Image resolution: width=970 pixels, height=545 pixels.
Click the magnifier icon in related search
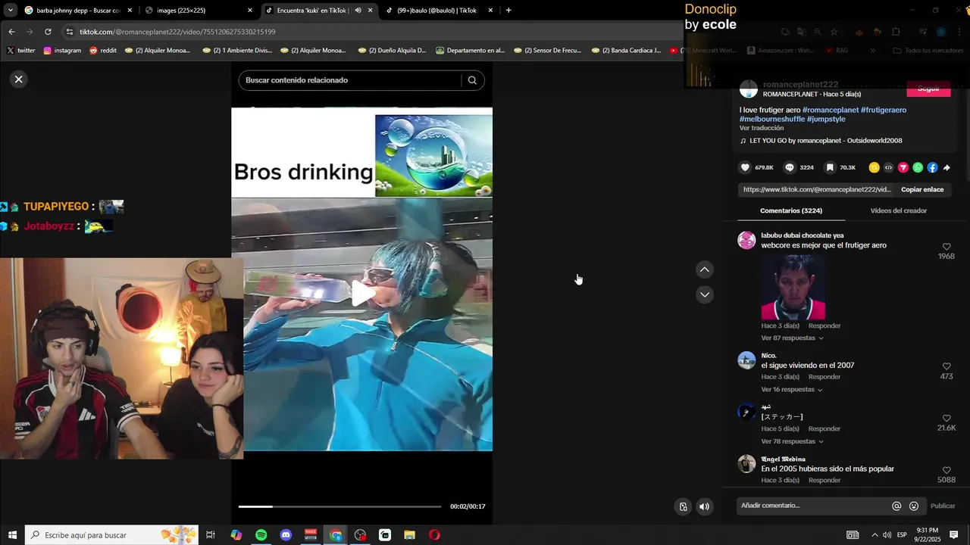point(472,80)
